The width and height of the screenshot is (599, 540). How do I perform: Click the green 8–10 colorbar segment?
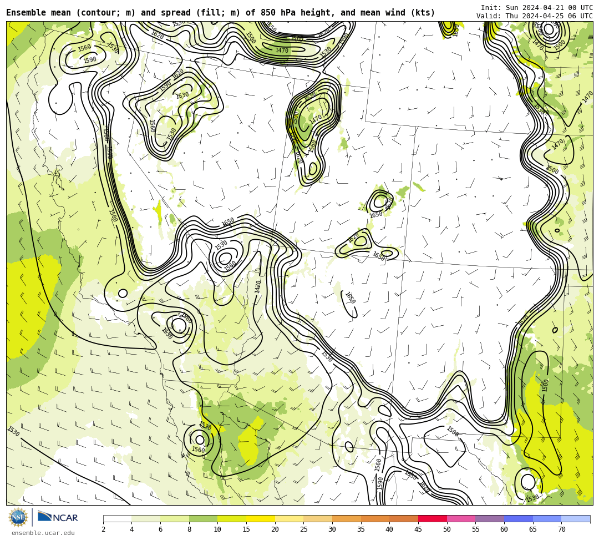[x=203, y=518]
